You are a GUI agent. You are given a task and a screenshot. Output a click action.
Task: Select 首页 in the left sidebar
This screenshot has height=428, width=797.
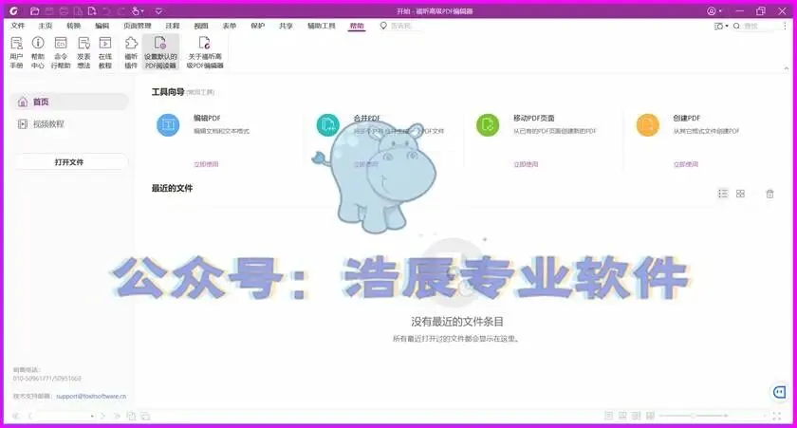point(69,102)
